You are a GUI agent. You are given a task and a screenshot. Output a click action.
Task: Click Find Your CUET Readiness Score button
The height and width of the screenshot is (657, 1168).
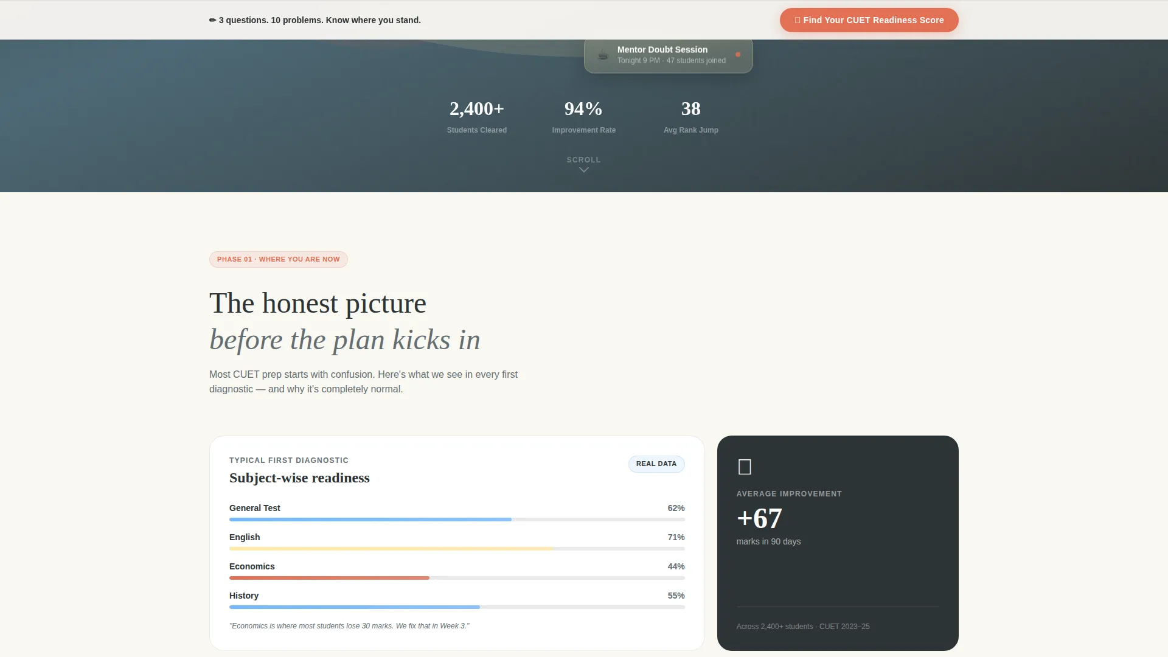coord(869,20)
